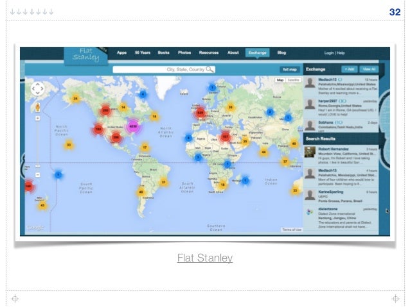Go to the Books page
The image size is (410, 307).
coord(163,53)
